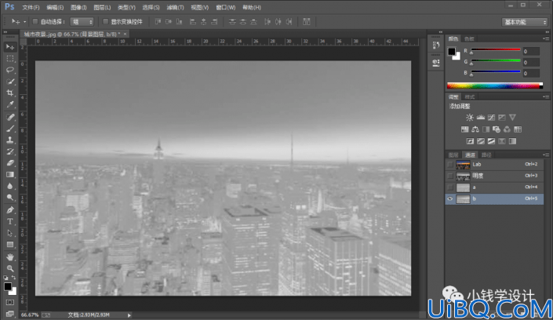Click the toolbox foreground color swatch
The width and height of the screenshot is (553, 320).
[x=8, y=287]
